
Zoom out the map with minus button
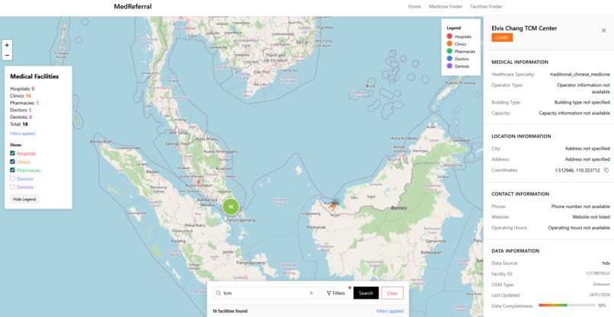tap(7, 56)
